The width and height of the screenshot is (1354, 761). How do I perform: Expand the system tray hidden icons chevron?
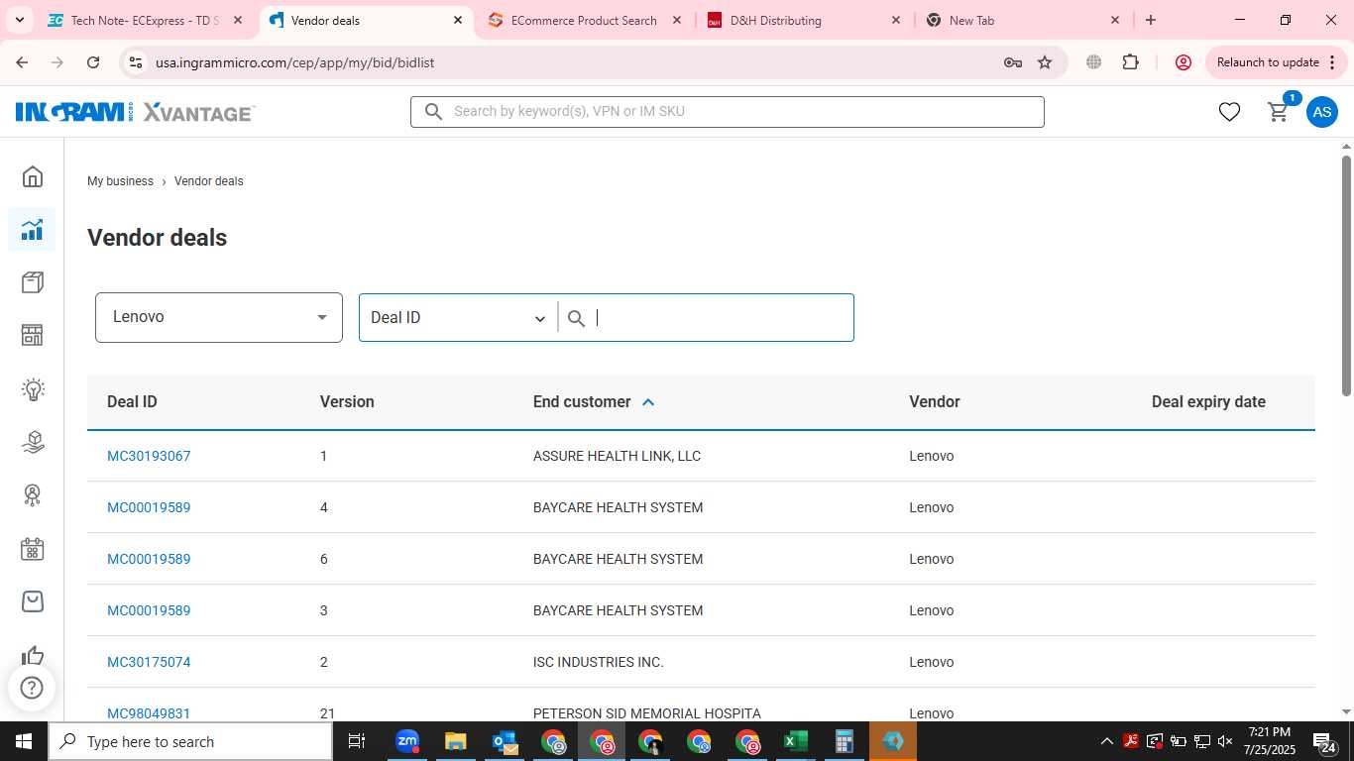(1107, 741)
